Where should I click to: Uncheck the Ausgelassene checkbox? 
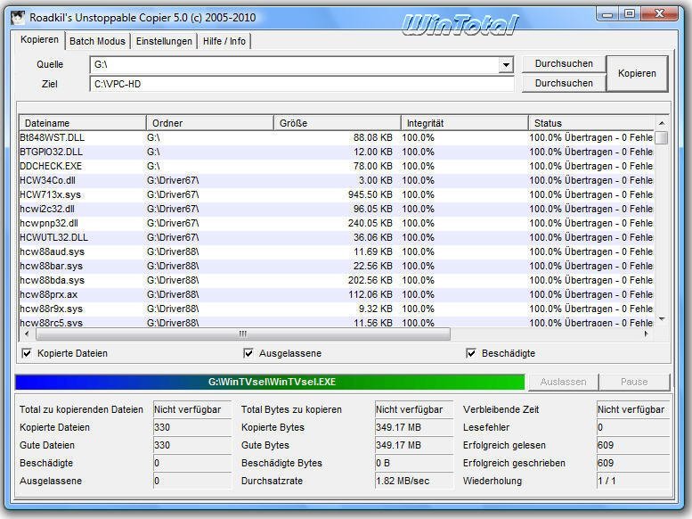[248, 353]
